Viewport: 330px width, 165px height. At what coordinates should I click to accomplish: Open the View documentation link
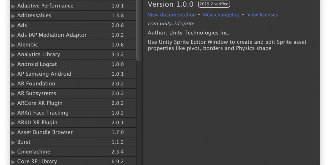[x=172, y=15]
